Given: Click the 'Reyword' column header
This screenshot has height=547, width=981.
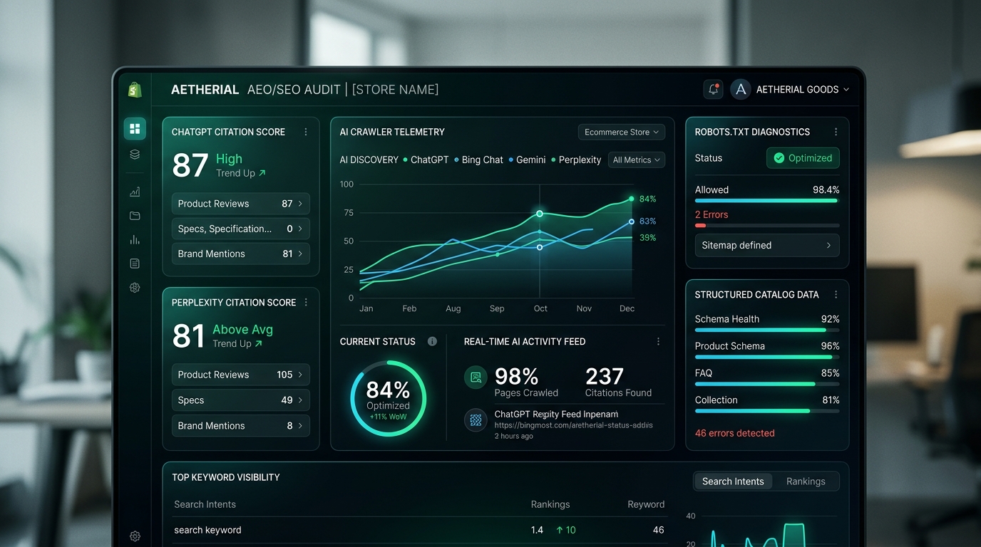Looking at the screenshot, I should [x=646, y=504].
